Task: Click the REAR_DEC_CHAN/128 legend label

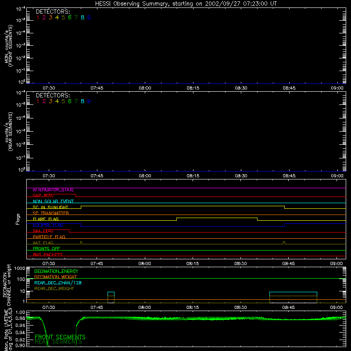Action: click(x=58, y=283)
